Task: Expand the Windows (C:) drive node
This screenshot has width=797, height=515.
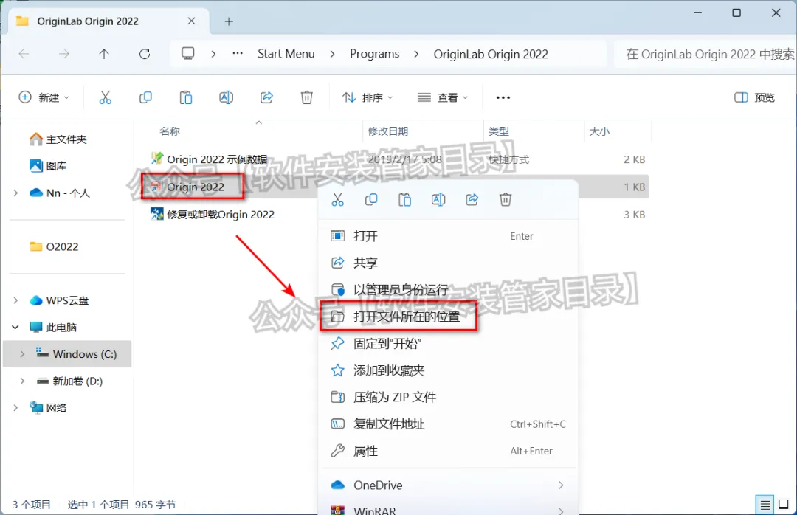Action: [22, 354]
